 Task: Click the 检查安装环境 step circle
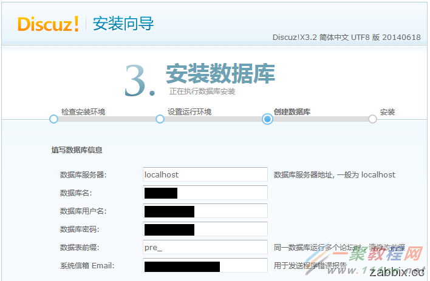pos(53,119)
